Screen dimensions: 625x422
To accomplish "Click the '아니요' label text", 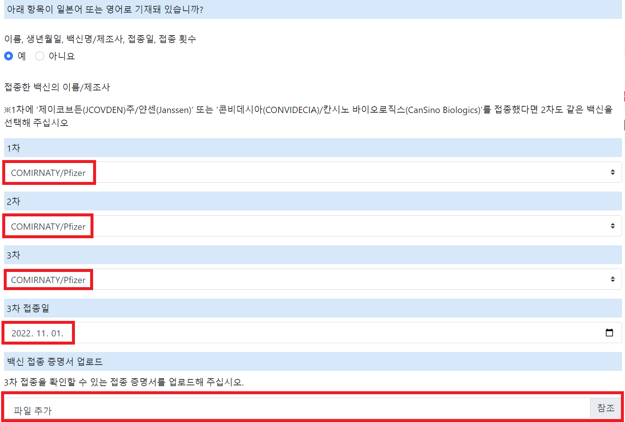I will 62,56.
